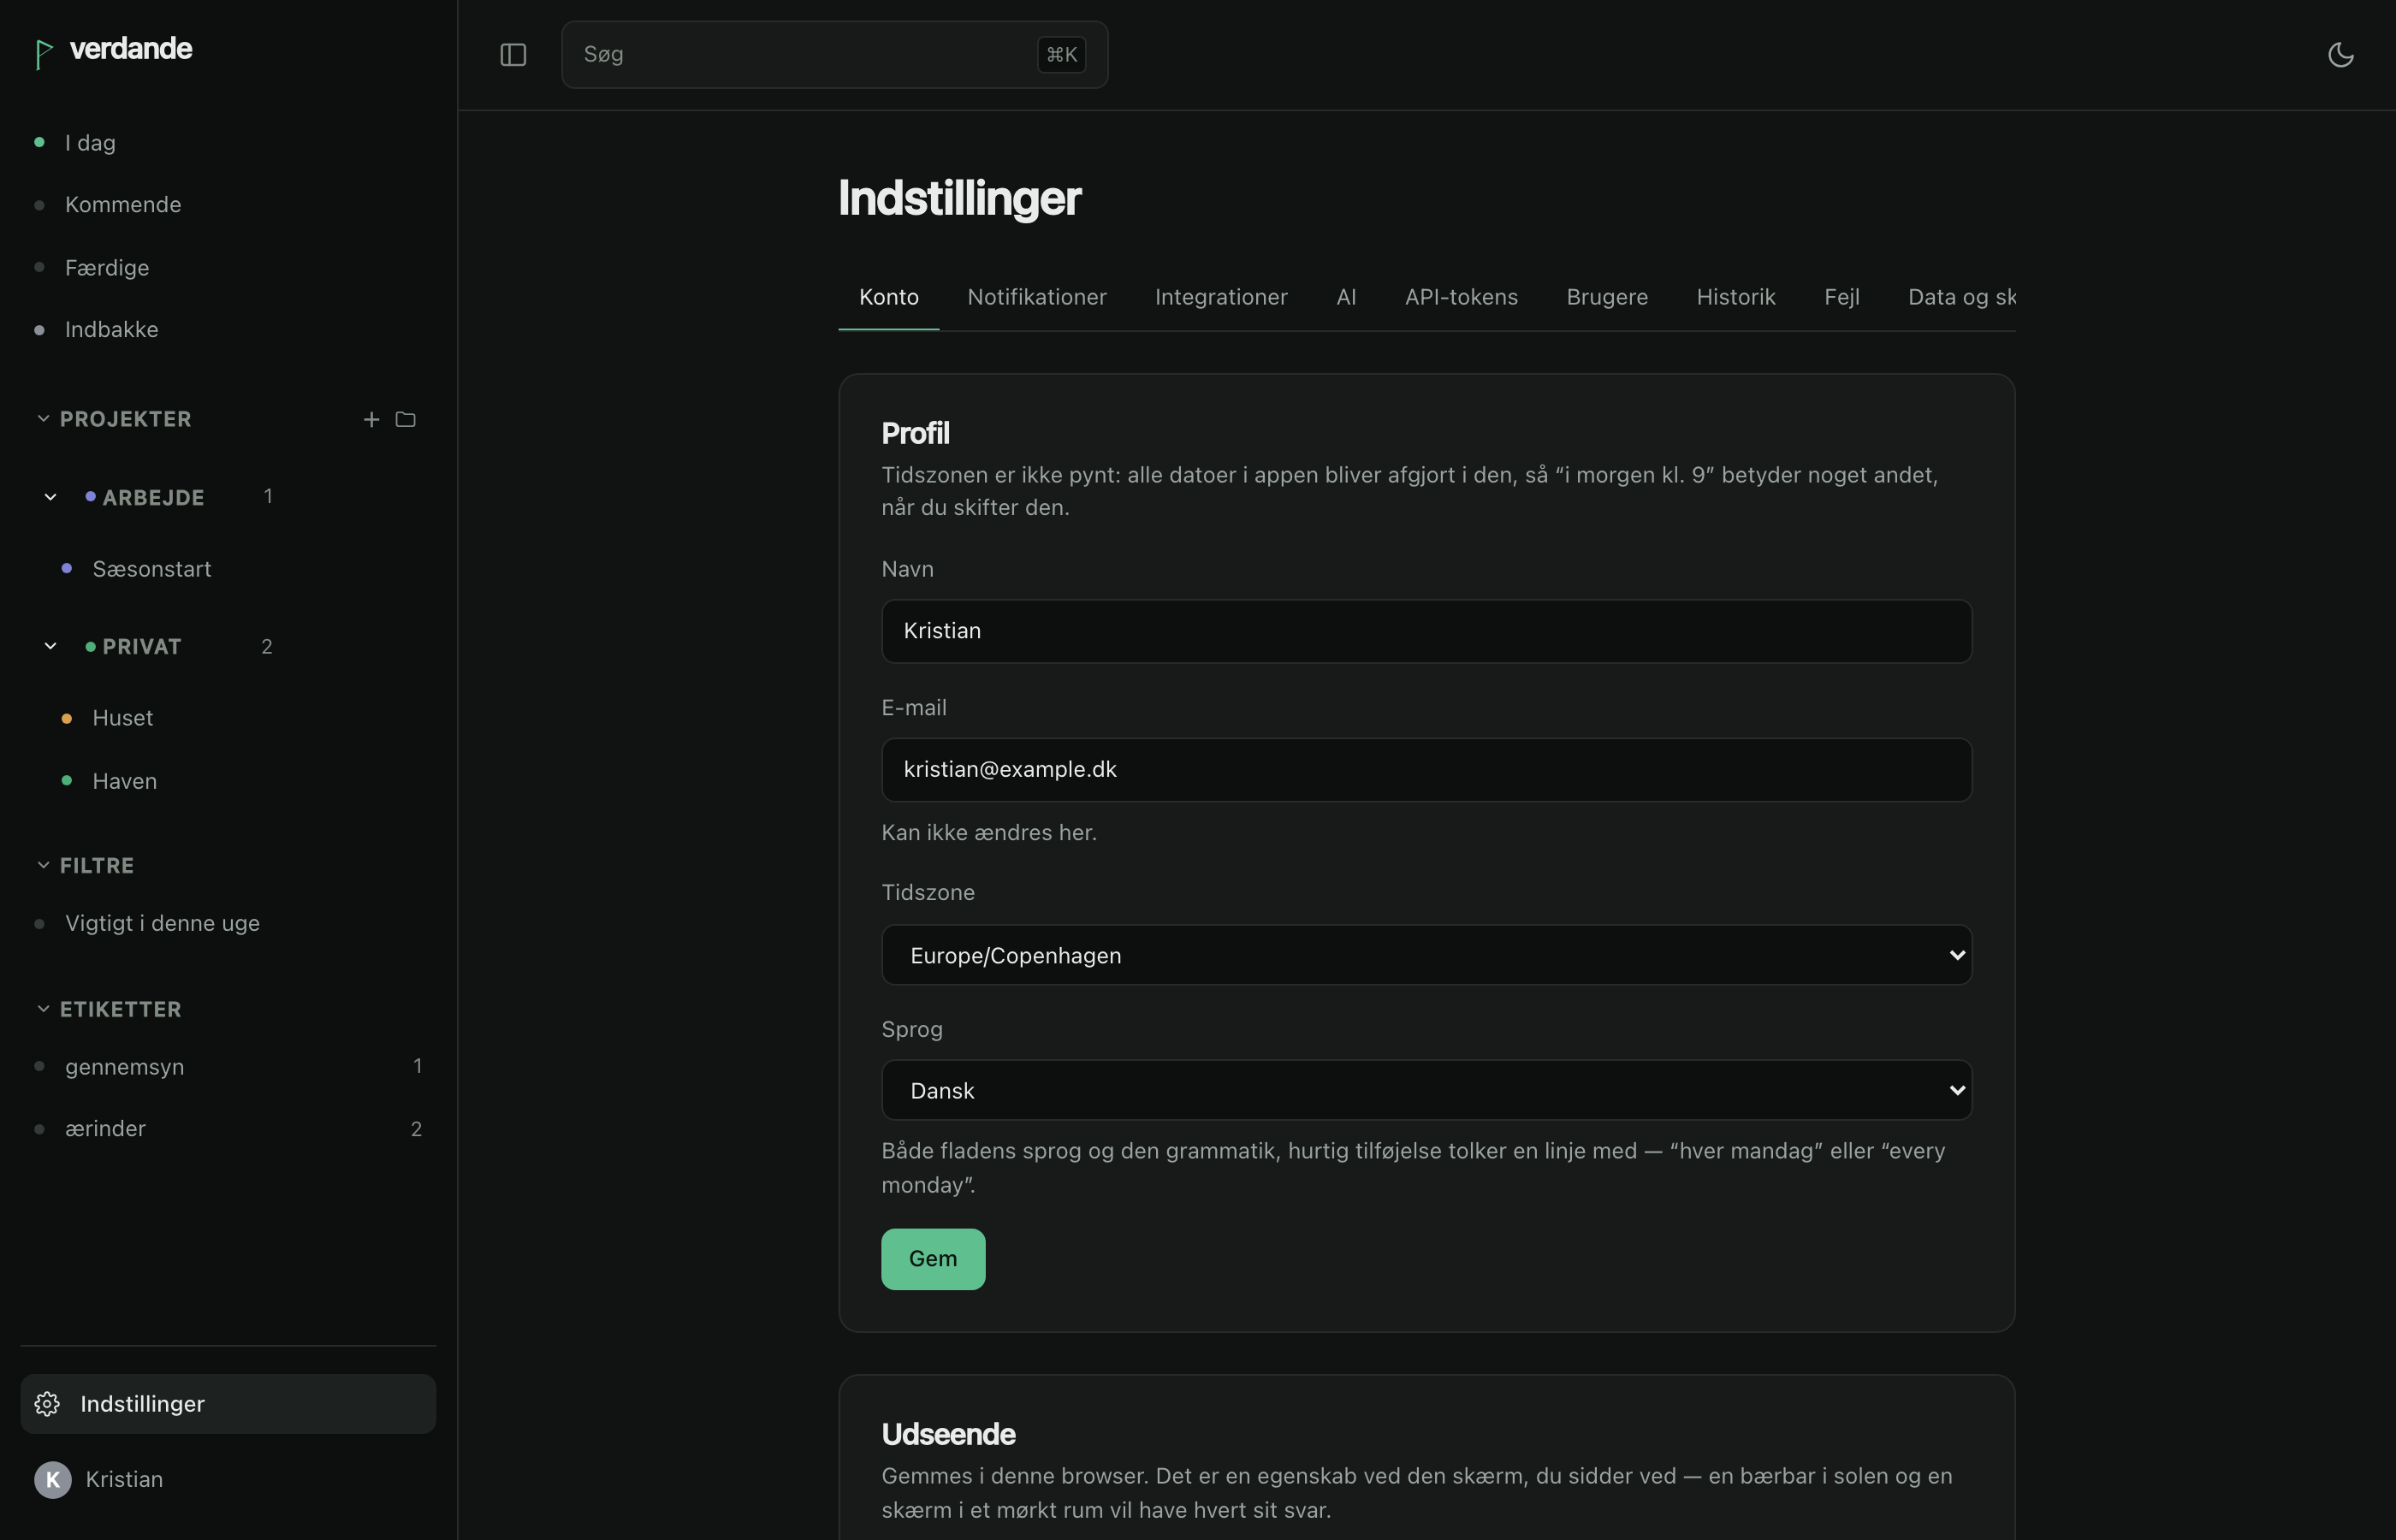Open the API-tokens tab
This screenshot has height=1540, width=2396.
point(1461,297)
